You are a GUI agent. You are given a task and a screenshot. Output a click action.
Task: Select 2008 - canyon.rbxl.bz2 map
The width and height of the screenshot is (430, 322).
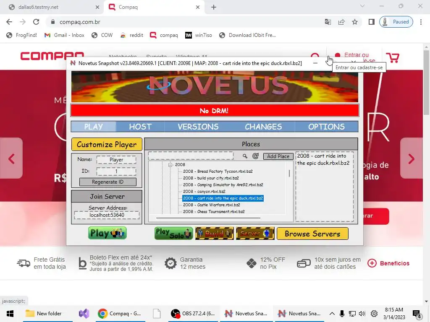[204, 191]
